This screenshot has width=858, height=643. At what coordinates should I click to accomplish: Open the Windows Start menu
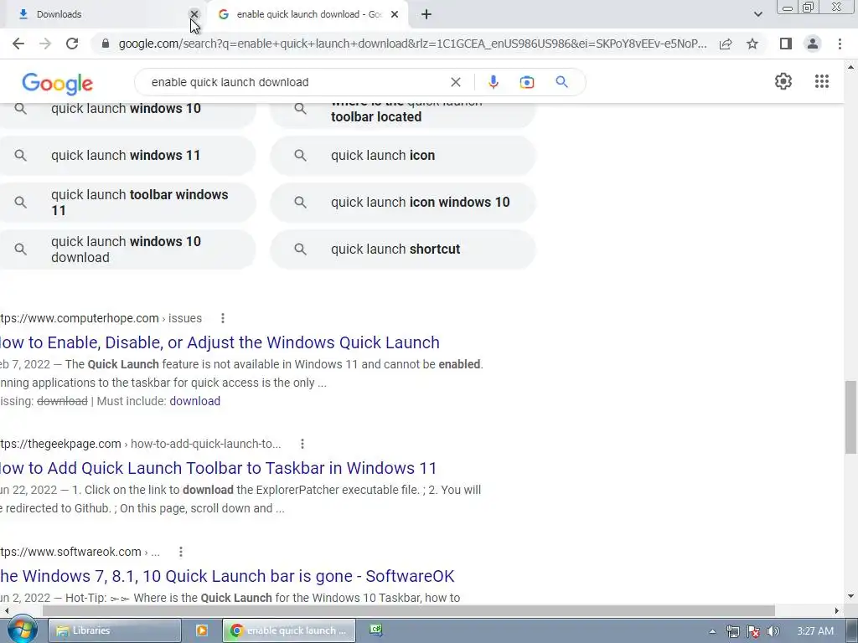click(22, 630)
